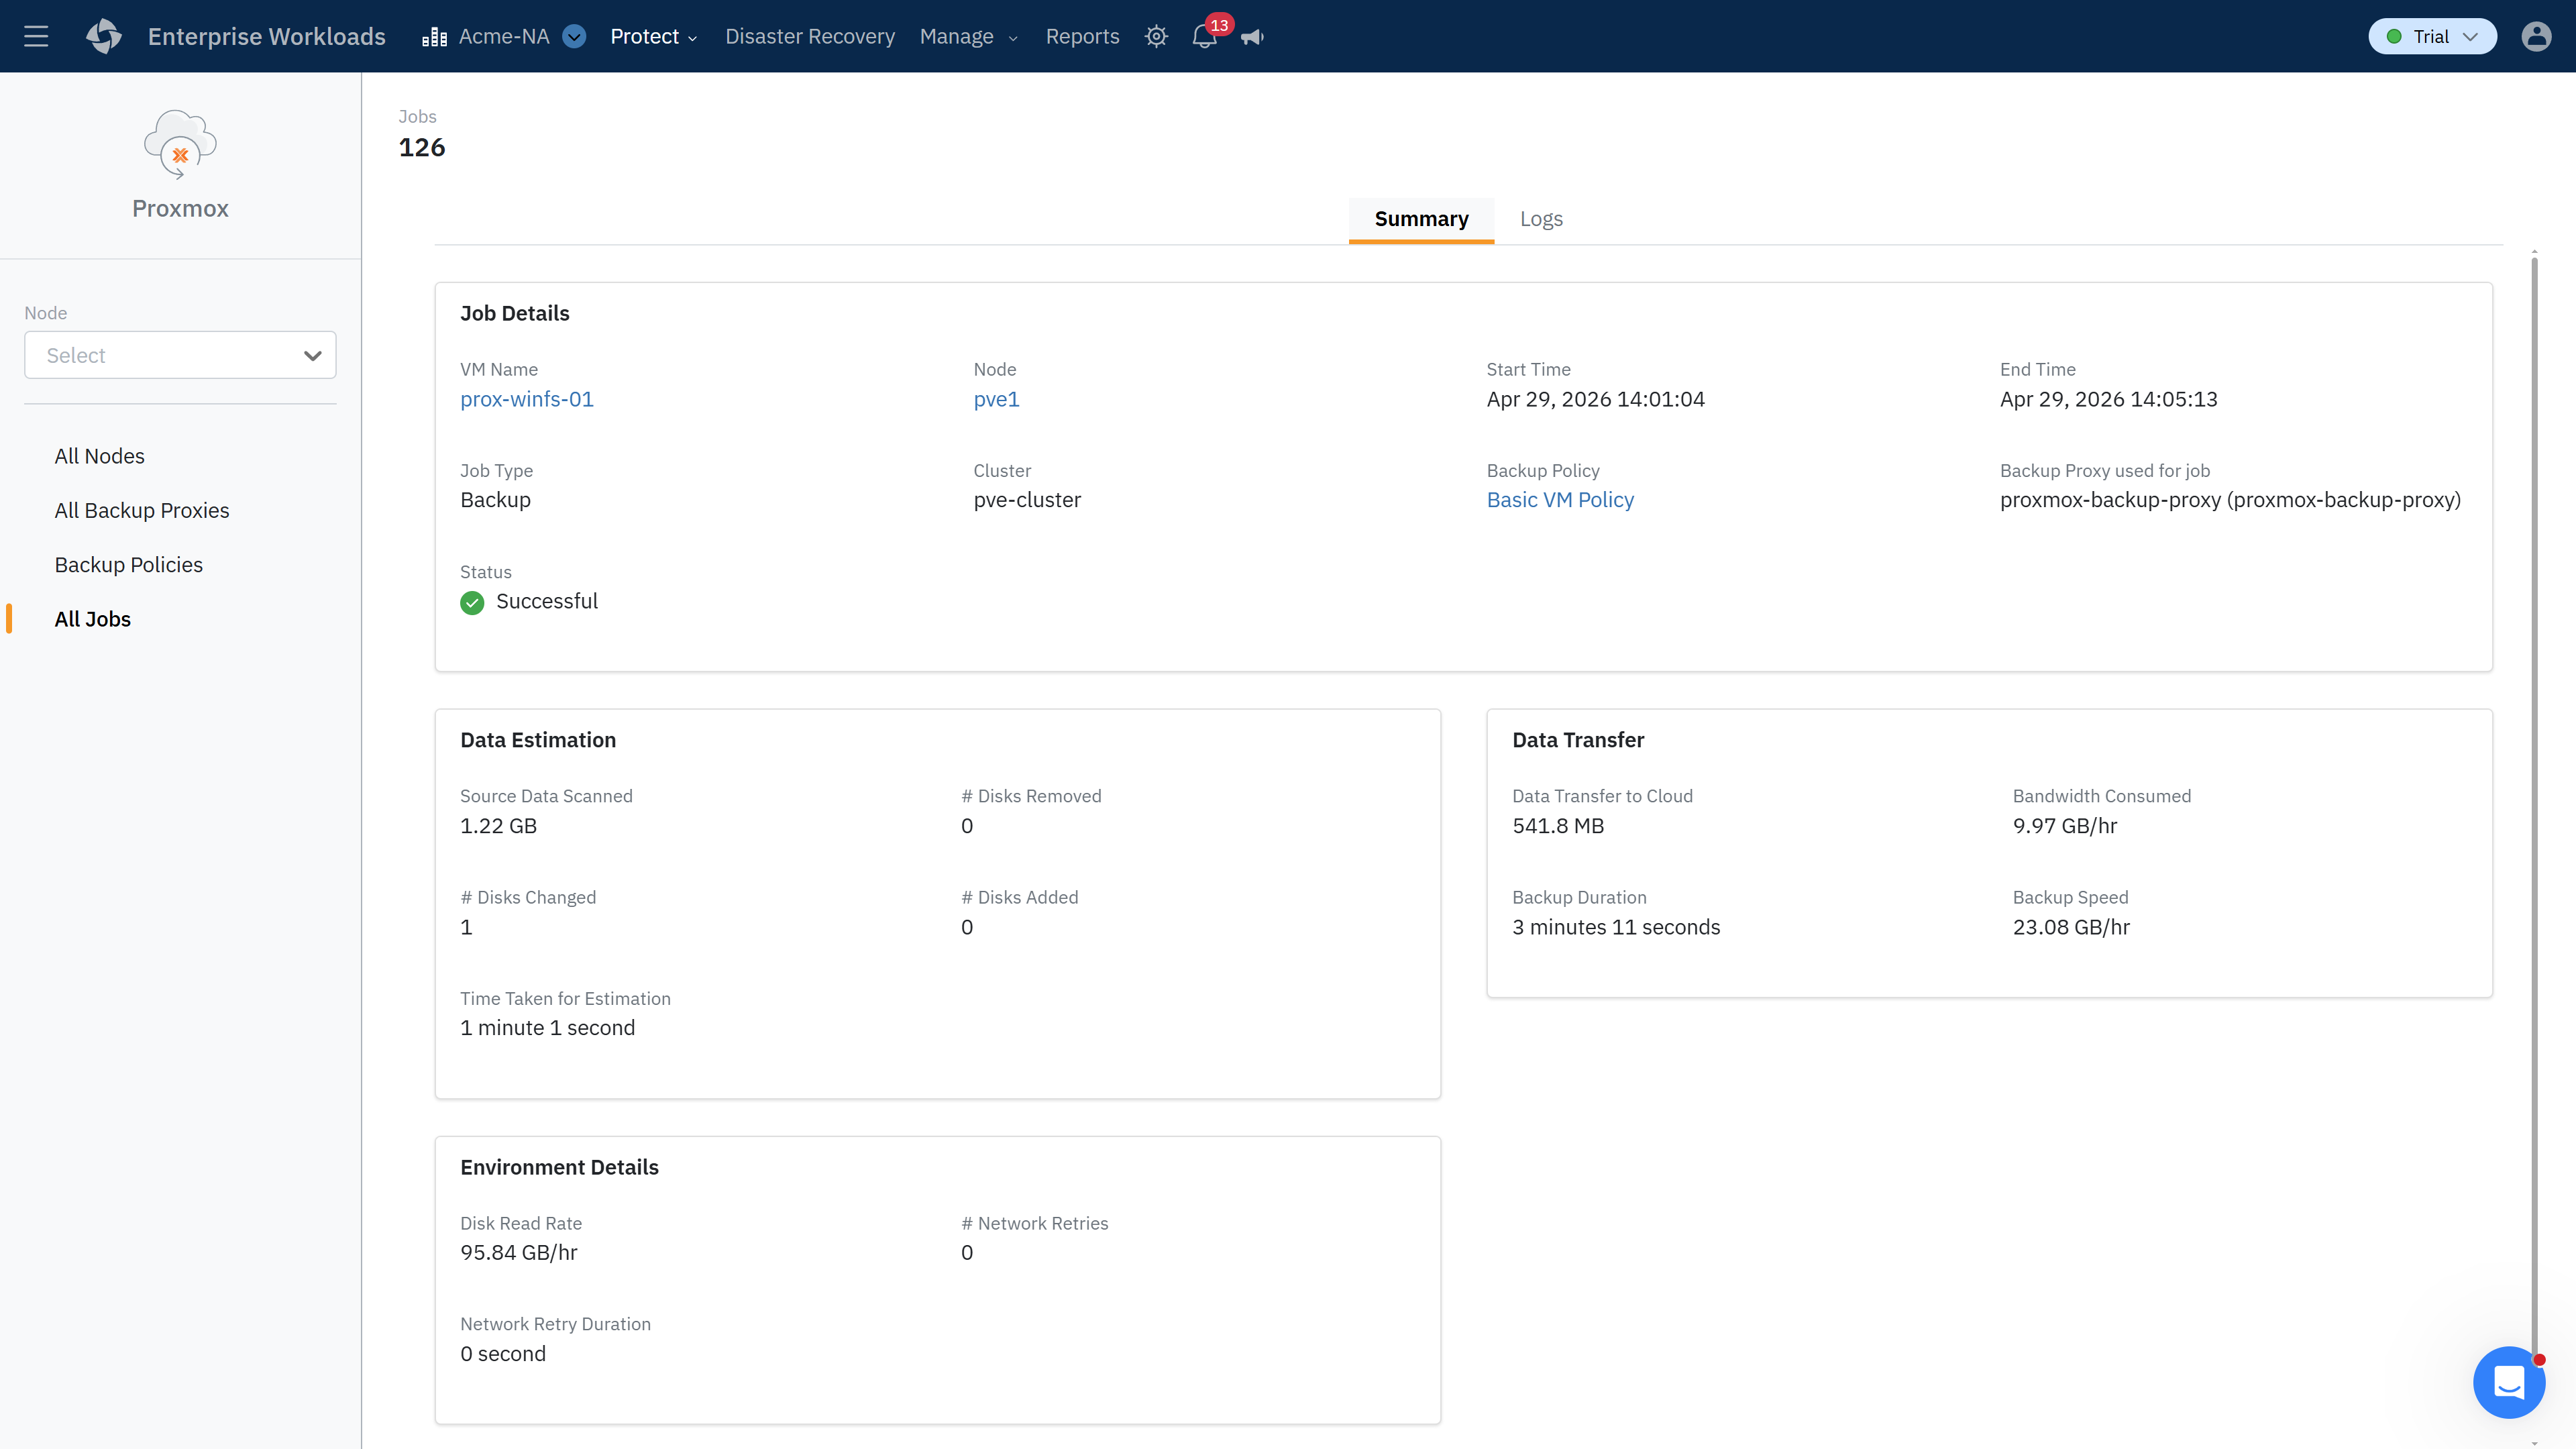The height and width of the screenshot is (1449, 2576).
Task: Click the '3 minutes 11 seconds' duration
Action: pyautogui.click(x=1616, y=927)
